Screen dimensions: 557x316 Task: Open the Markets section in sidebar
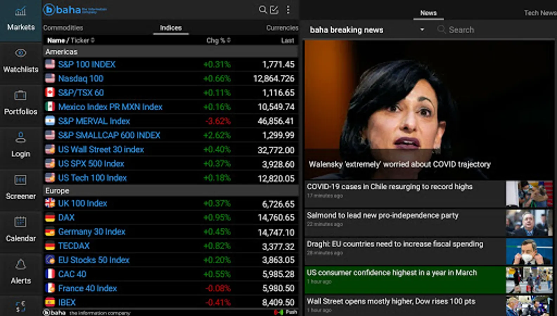tap(21, 20)
